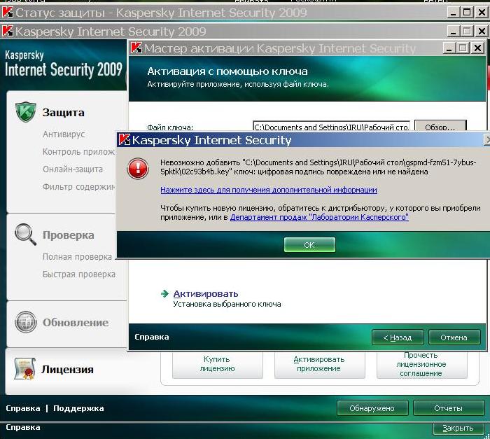The image size is (490, 439).
Task: Open Прочесть лицензионное соглашение
Action: point(421,364)
